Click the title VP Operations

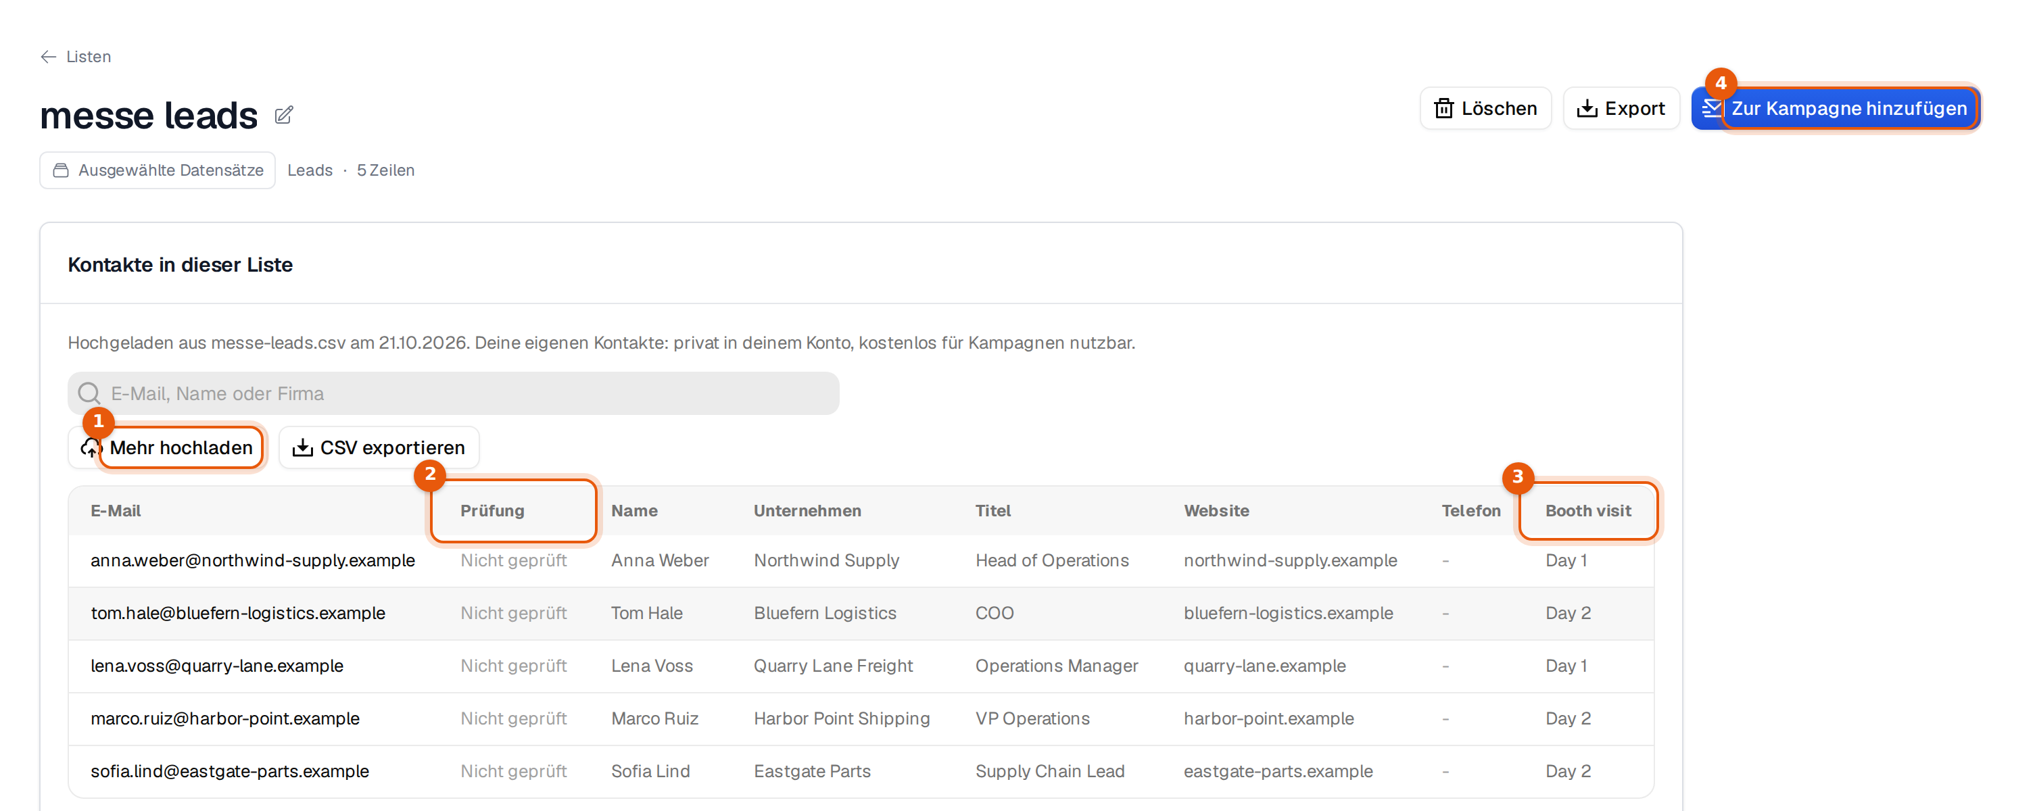tap(1032, 718)
